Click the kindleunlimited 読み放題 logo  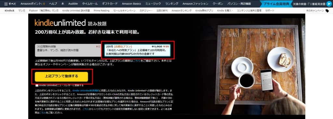(x=71, y=23)
